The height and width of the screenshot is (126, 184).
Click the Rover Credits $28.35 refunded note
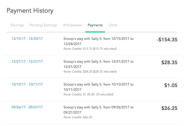pyautogui.click(x=90, y=71)
